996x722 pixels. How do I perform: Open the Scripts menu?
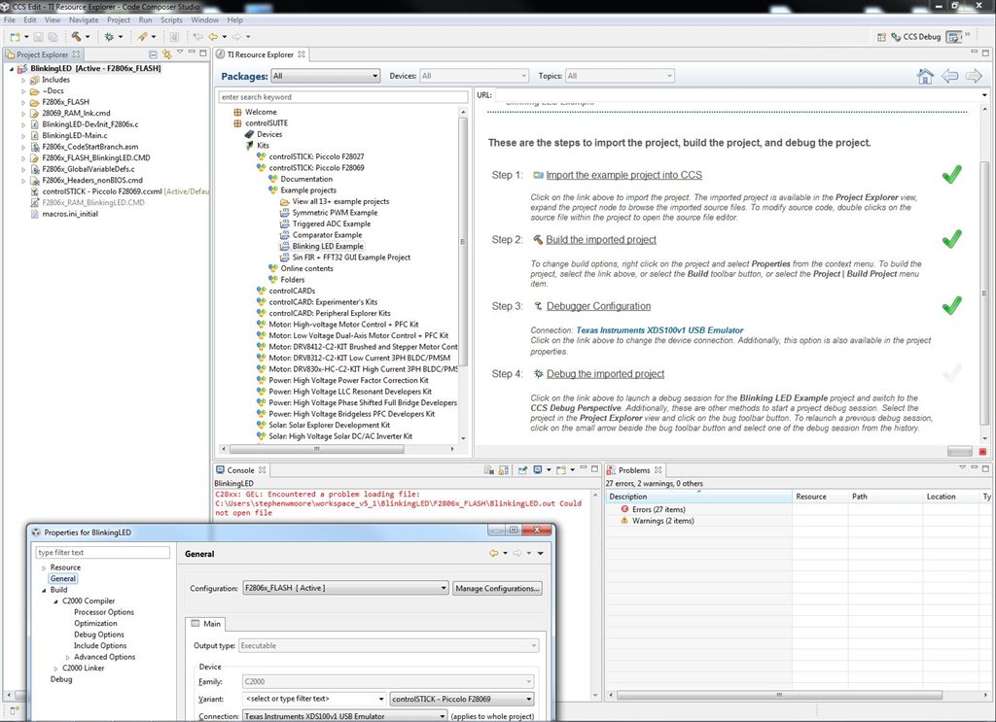tap(171, 19)
